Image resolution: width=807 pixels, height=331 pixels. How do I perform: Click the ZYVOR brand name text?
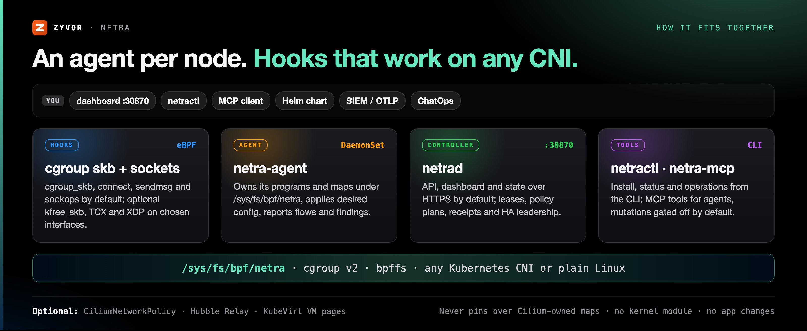68,28
